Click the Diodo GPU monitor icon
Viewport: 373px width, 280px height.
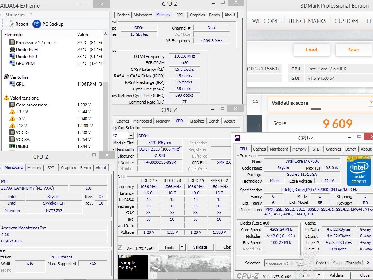pos(12,56)
